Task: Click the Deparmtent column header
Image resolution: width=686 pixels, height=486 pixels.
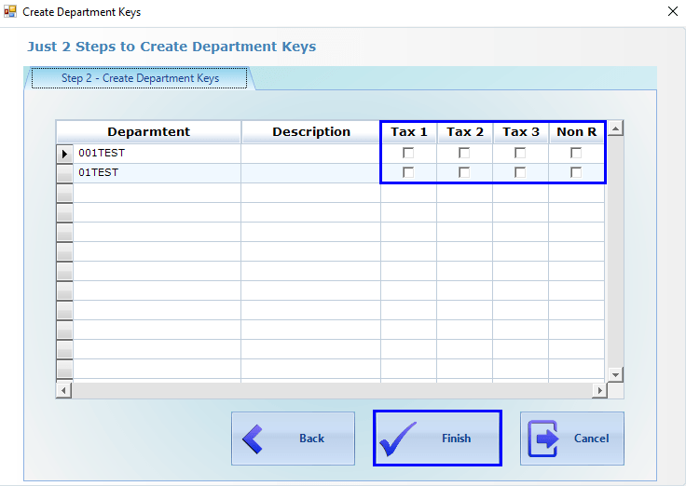Action: click(149, 132)
